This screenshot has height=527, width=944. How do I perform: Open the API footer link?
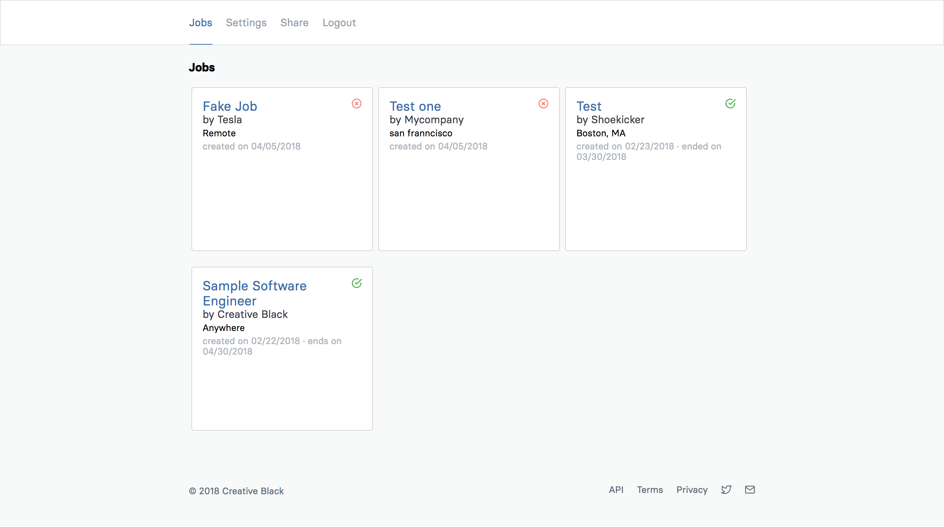[616, 490]
